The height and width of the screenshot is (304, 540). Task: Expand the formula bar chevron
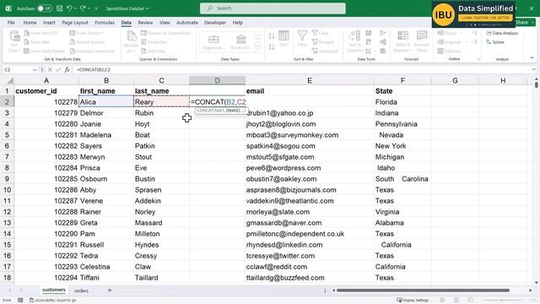pyautogui.click(x=533, y=69)
